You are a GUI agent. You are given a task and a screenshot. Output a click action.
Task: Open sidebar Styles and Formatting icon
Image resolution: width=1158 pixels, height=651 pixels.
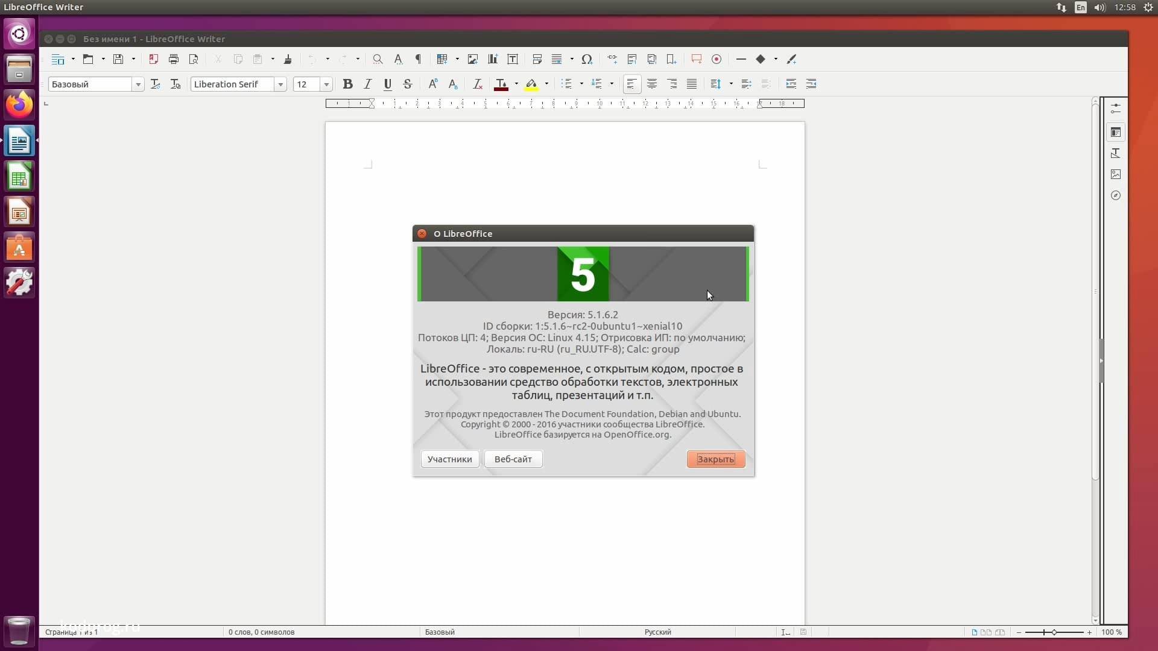tap(1116, 153)
